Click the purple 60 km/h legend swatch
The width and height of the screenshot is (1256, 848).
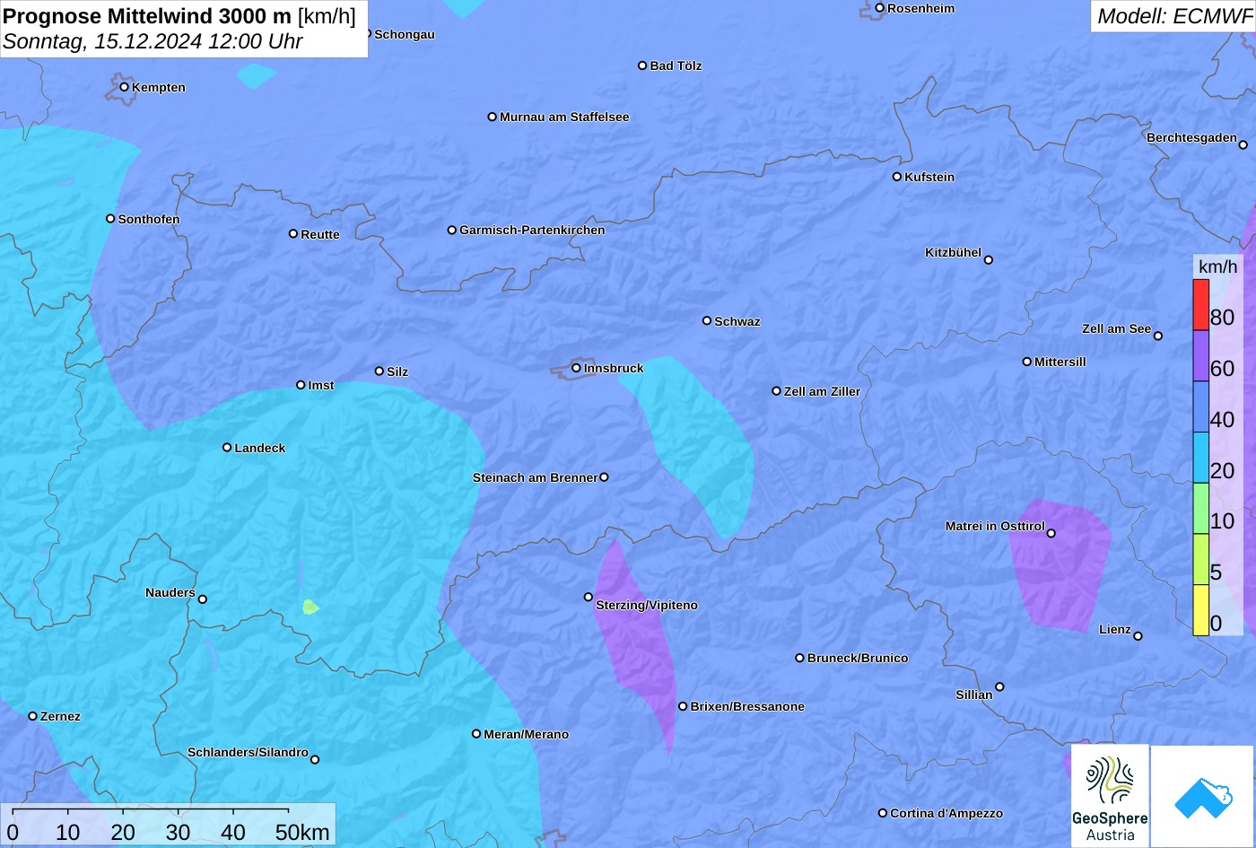(1200, 356)
